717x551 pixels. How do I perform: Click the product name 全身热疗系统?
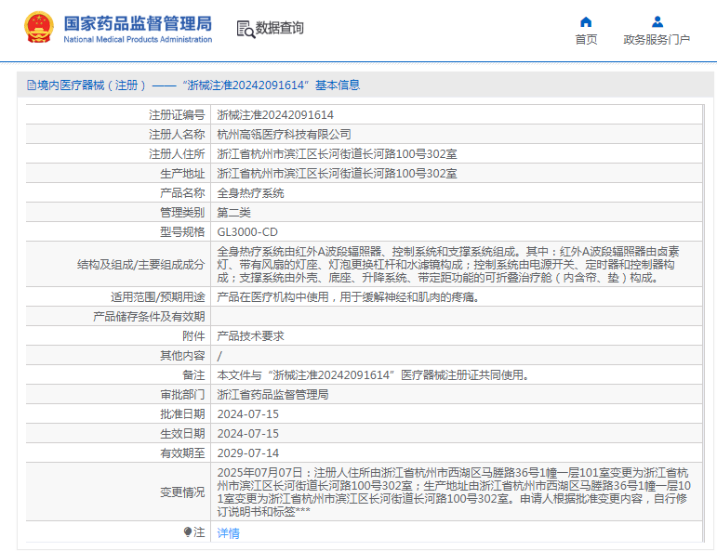pyautogui.click(x=250, y=193)
